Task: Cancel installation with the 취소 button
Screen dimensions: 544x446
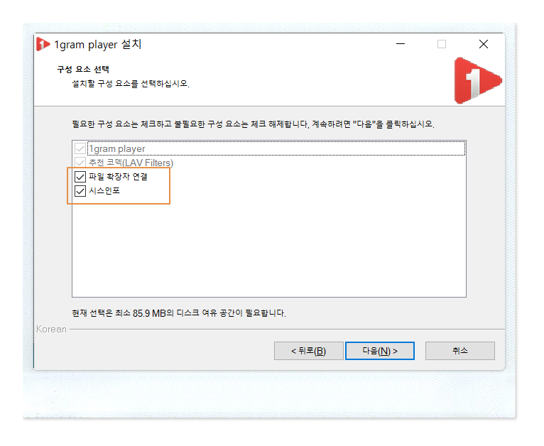Action: [460, 351]
